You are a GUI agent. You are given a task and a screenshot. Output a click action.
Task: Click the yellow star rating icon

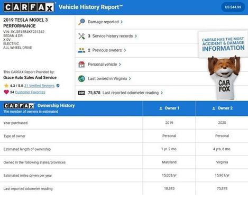[6, 86]
